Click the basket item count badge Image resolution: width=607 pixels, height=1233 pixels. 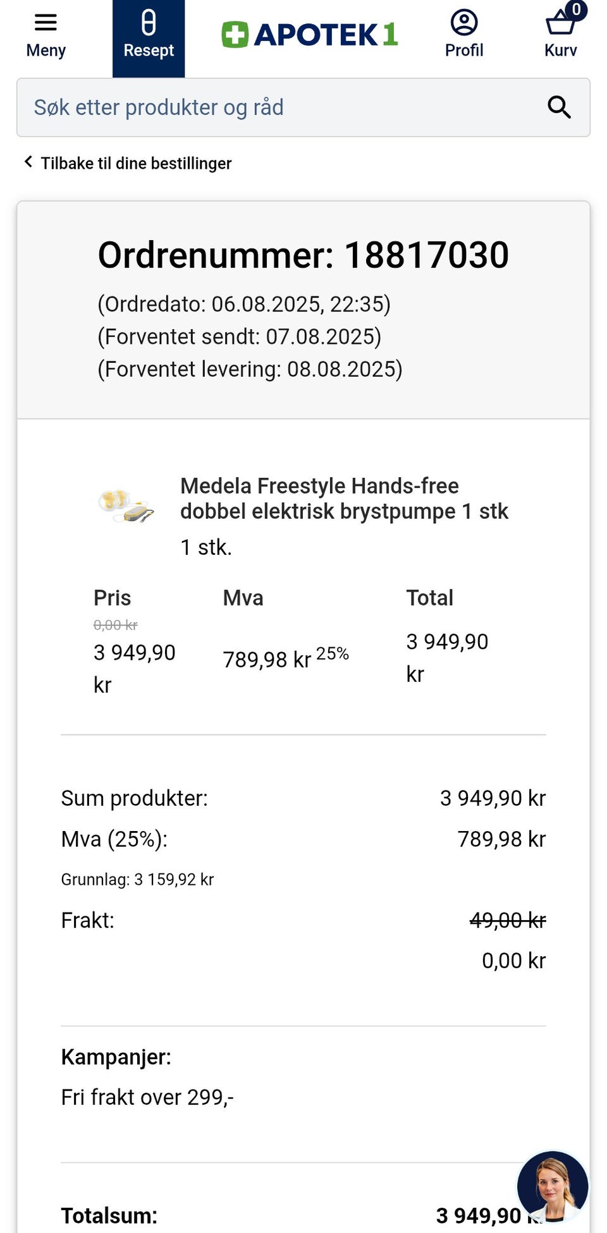[576, 9]
